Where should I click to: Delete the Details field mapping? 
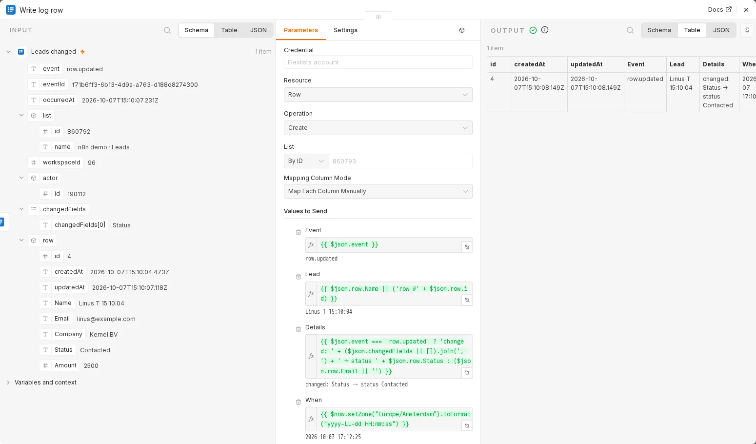(298, 329)
